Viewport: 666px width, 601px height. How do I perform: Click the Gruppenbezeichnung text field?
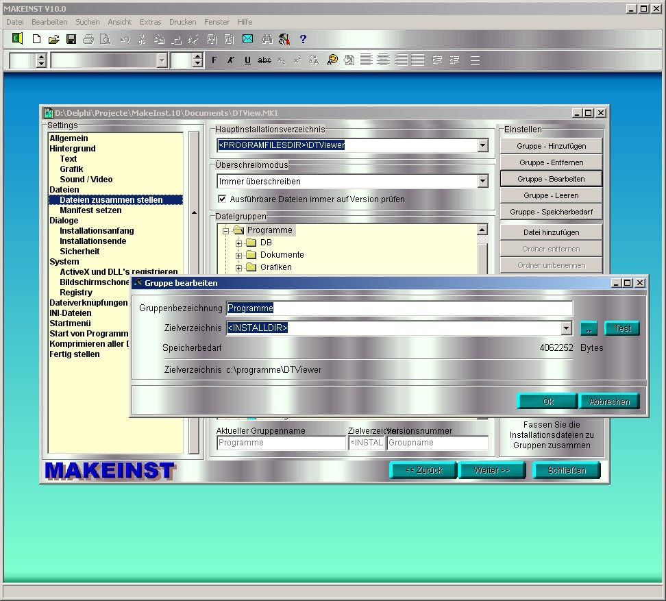pos(399,308)
